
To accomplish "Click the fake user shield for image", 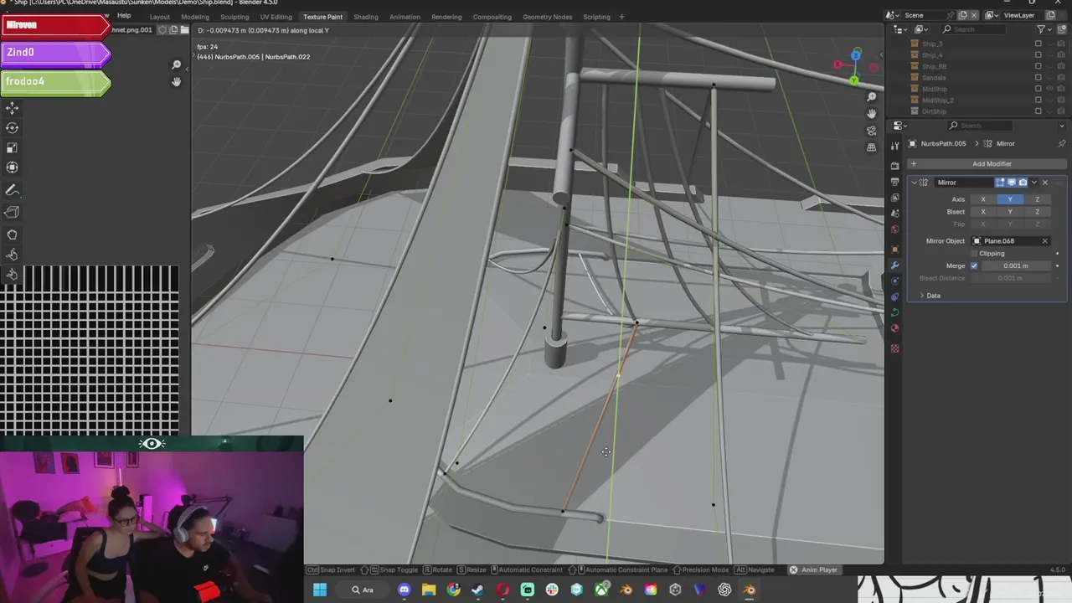I will pyautogui.click(x=162, y=30).
